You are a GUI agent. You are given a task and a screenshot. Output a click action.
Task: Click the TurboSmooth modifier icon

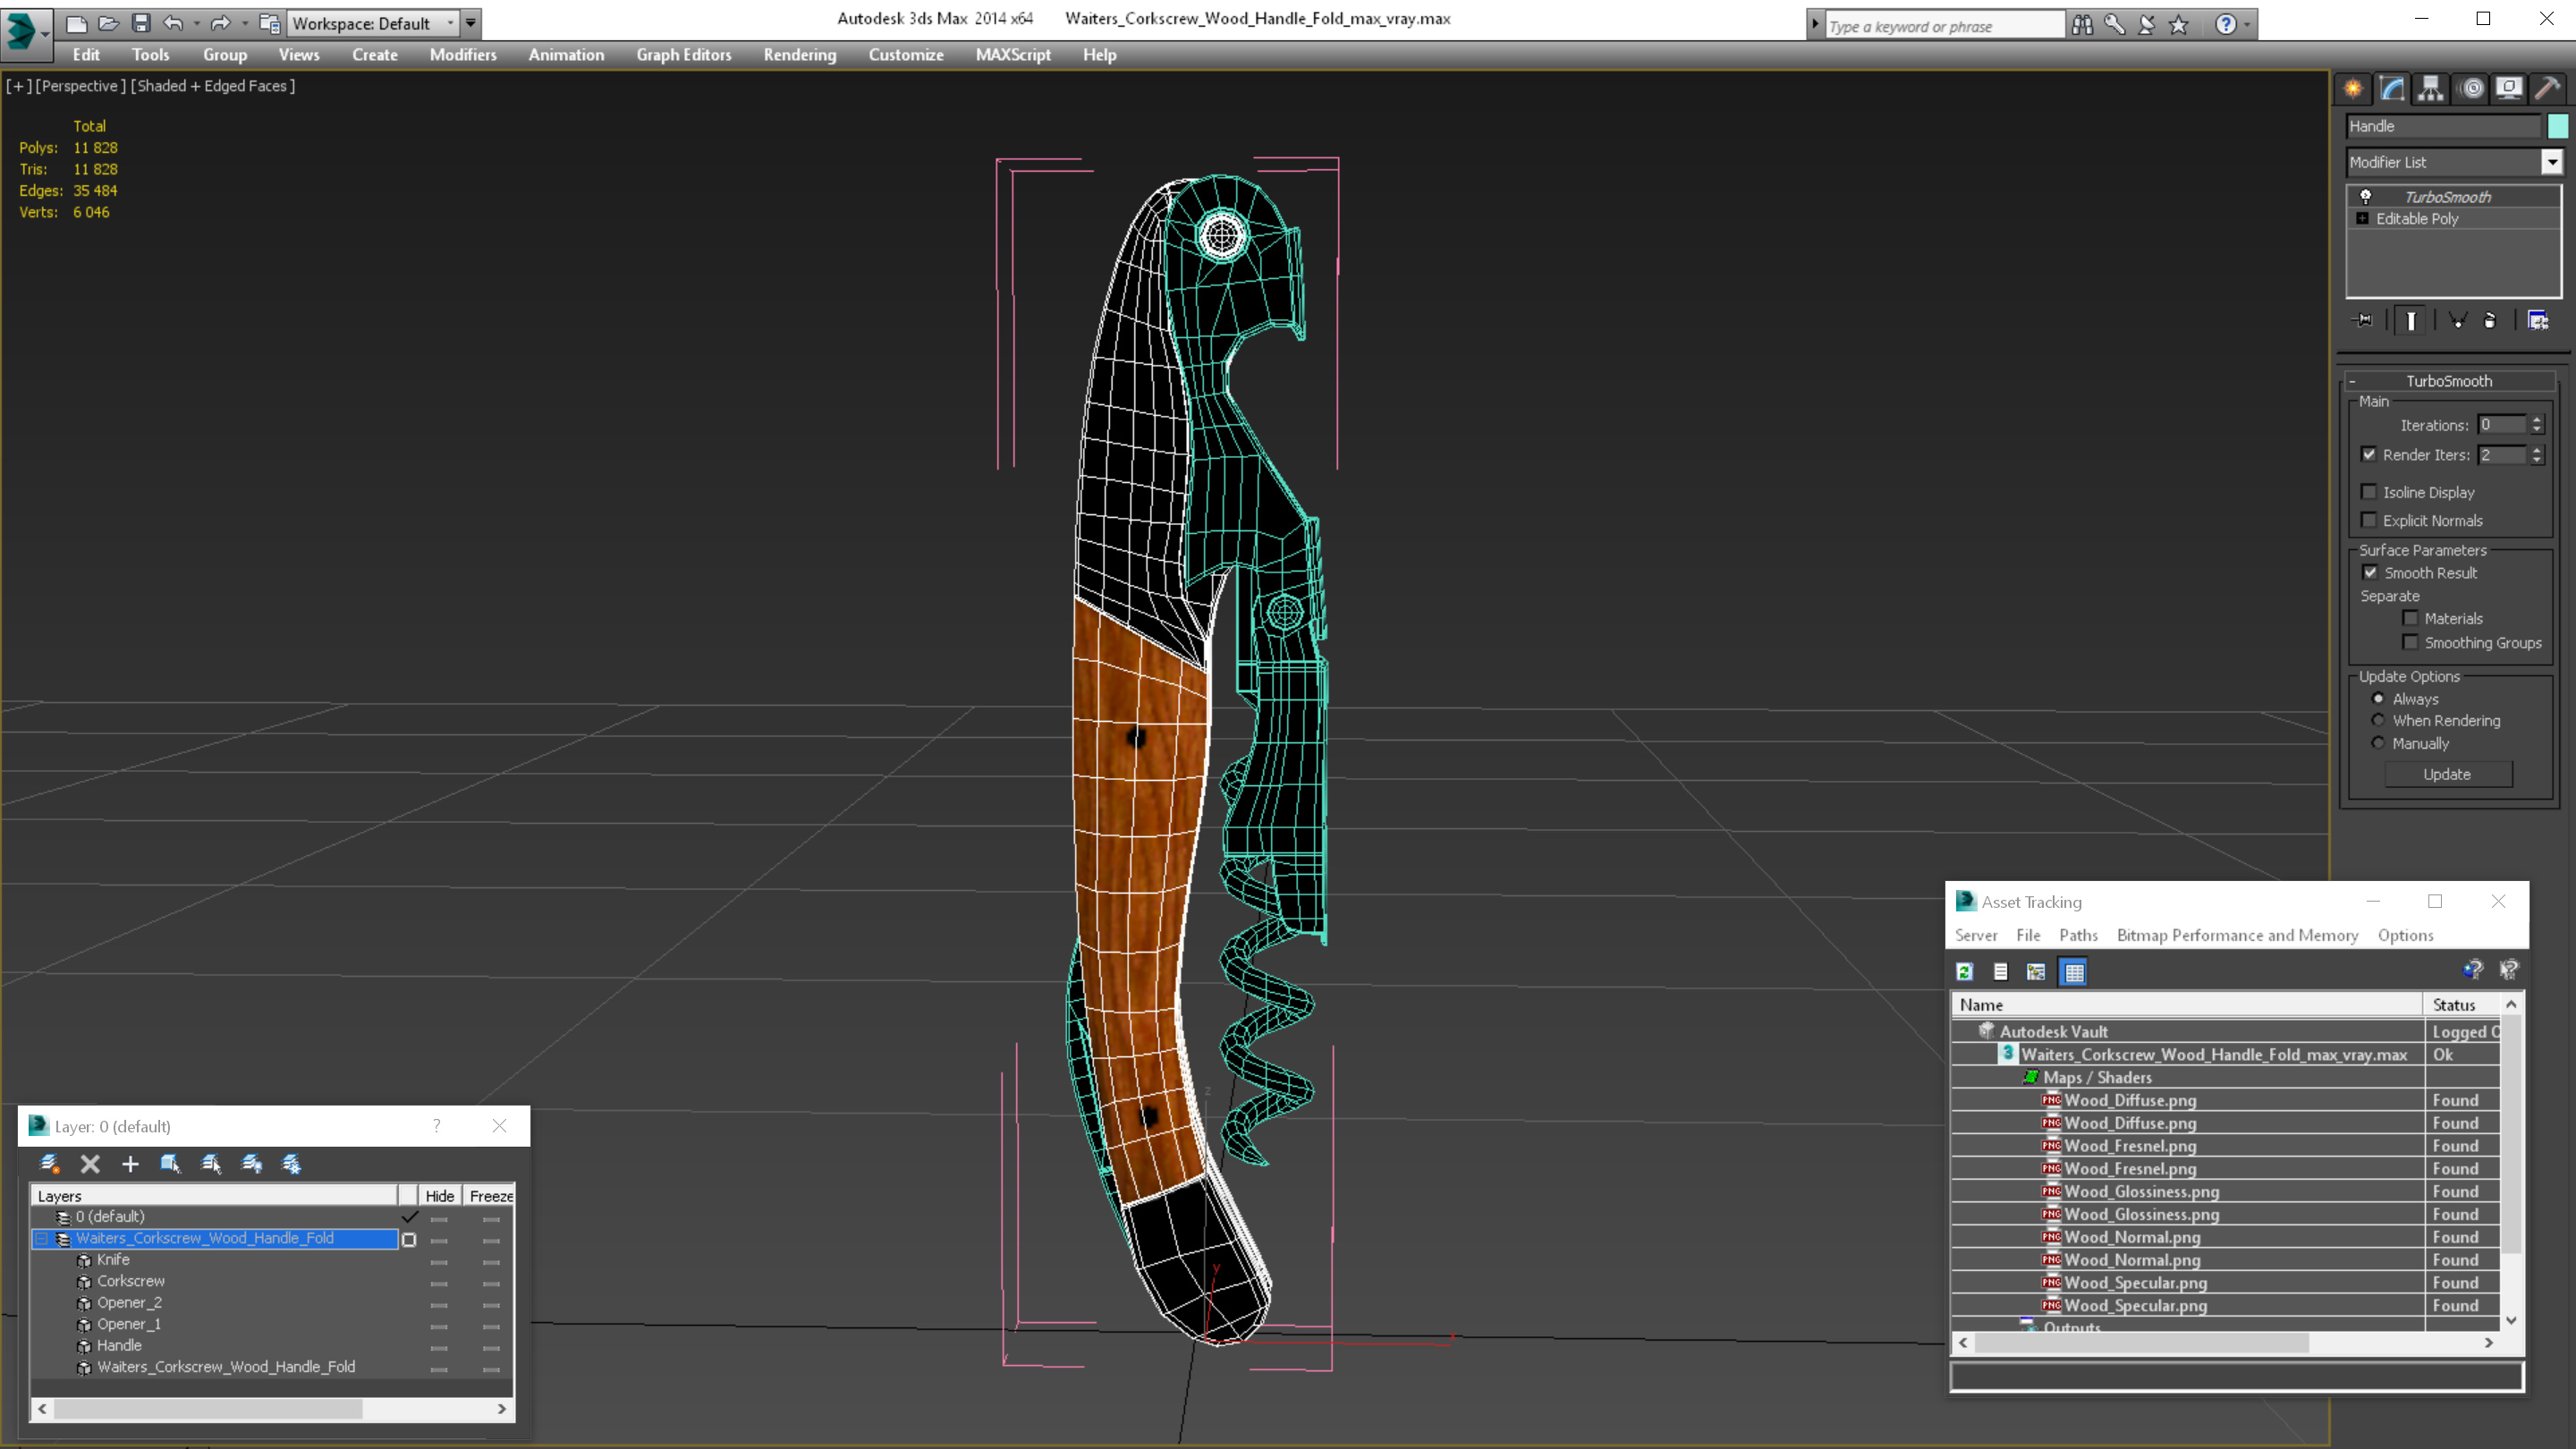[x=2368, y=195]
